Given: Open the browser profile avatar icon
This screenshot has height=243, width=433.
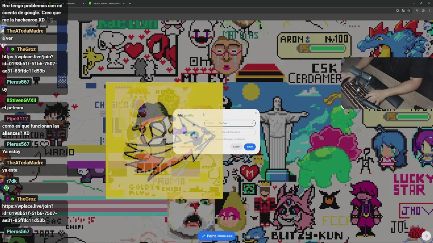Looking at the screenshot, I should pos(423,10).
